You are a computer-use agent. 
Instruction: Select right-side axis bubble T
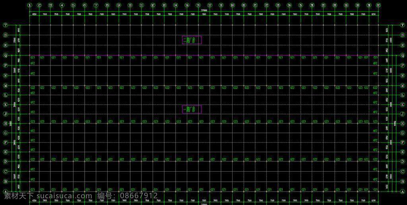pyautogui.click(x=402, y=25)
